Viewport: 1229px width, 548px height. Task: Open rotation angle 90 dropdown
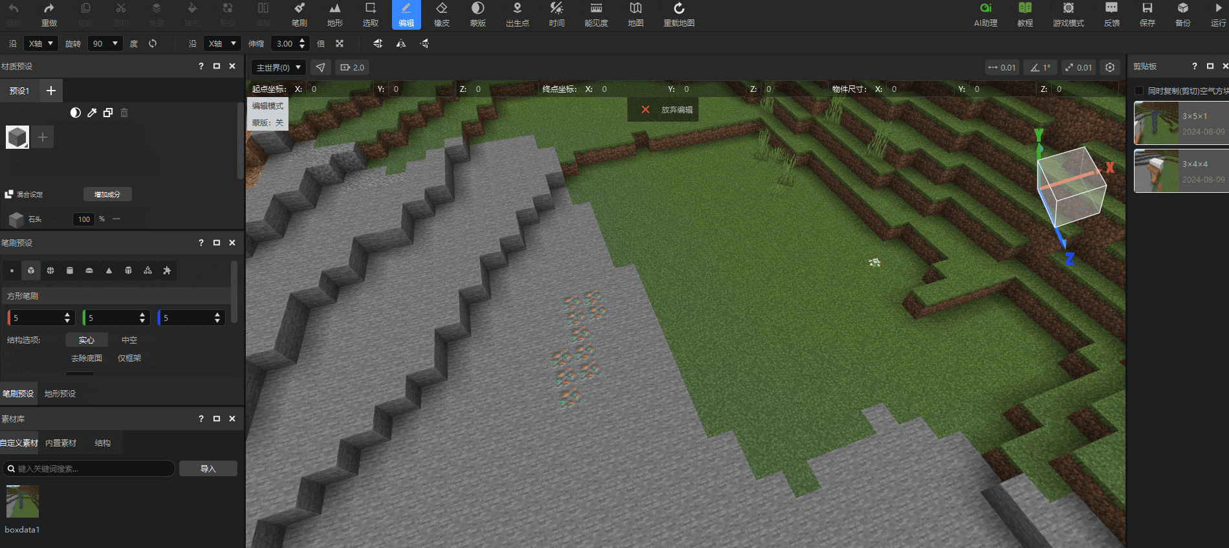coord(105,43)
